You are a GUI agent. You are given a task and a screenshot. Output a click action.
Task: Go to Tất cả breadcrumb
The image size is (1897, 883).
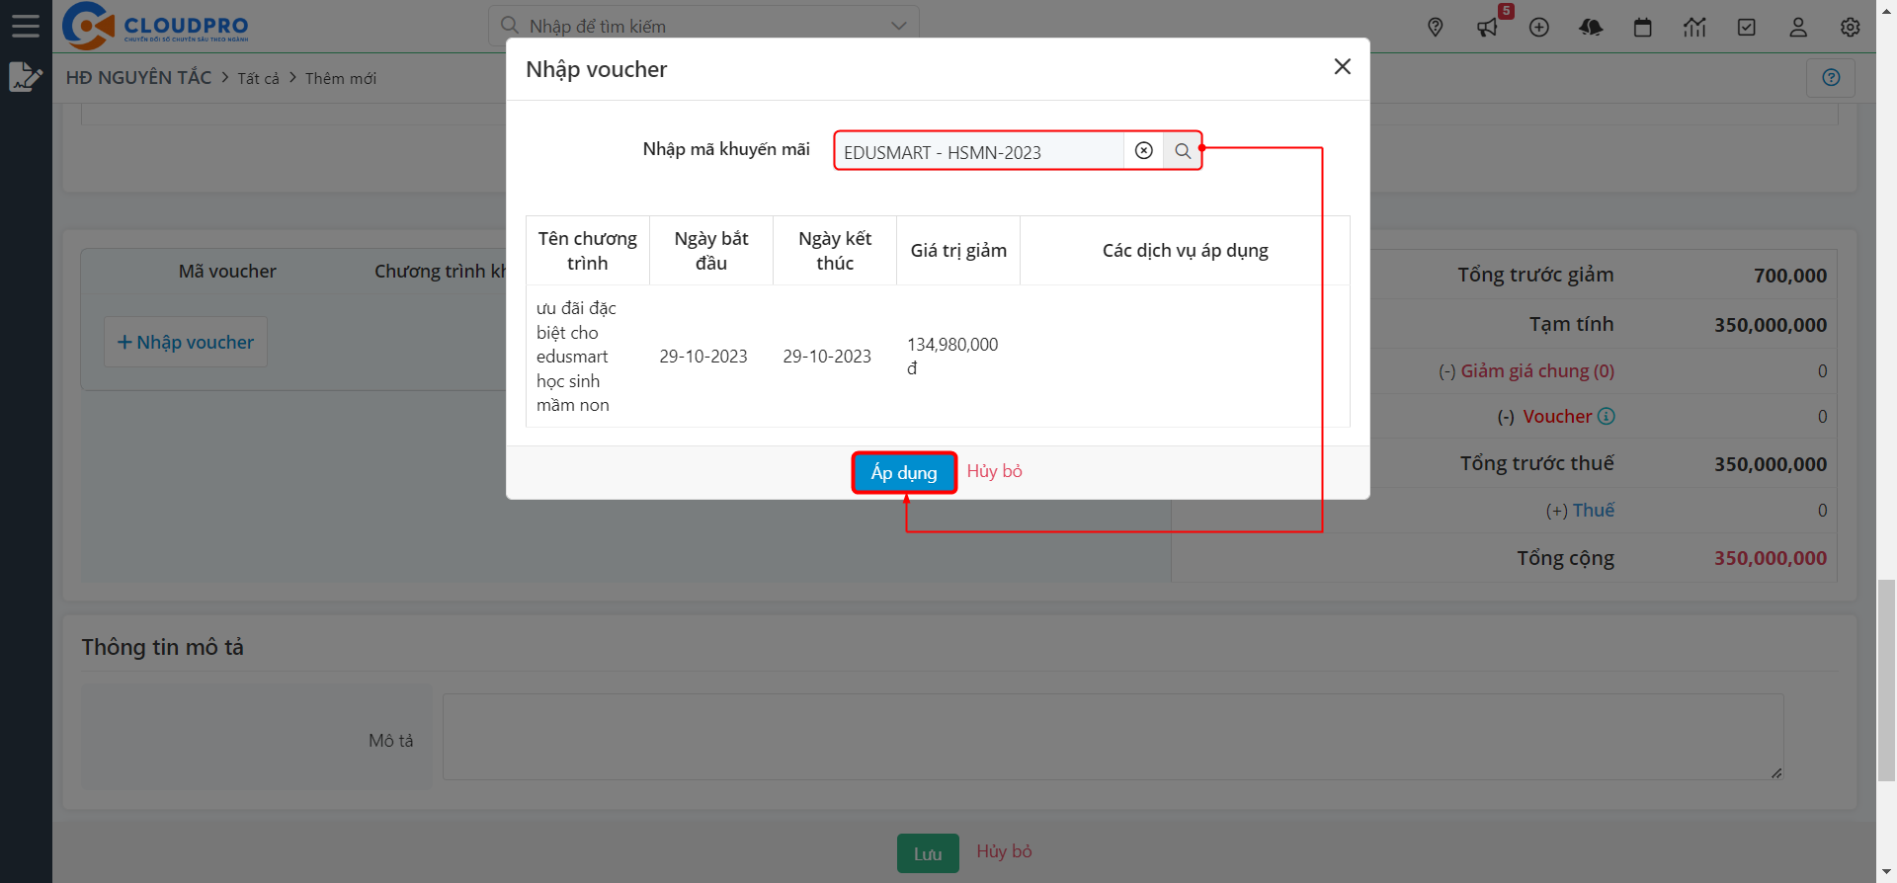258,78
